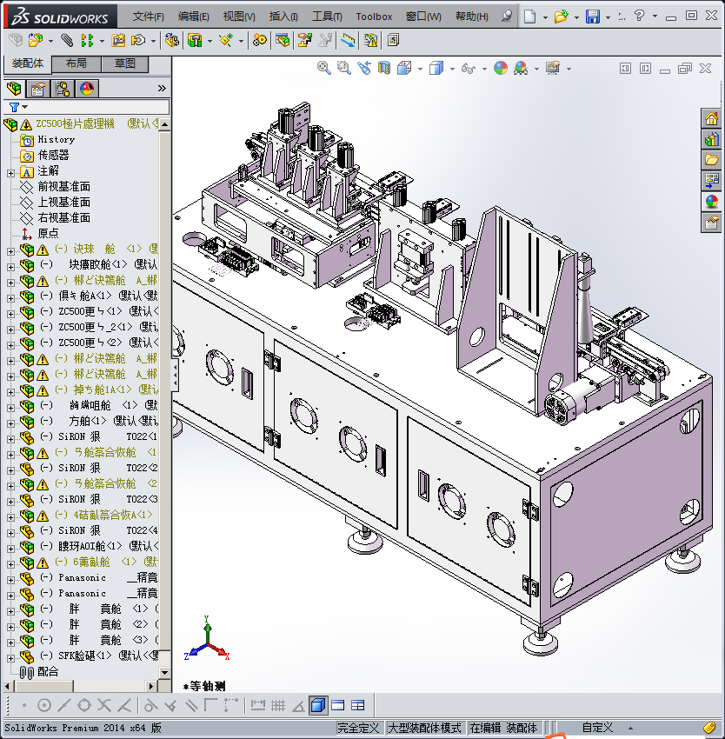725x739 pixels.
Task: Open the FeatureManager design tree tab icon
Action: [x=14, y=89]
